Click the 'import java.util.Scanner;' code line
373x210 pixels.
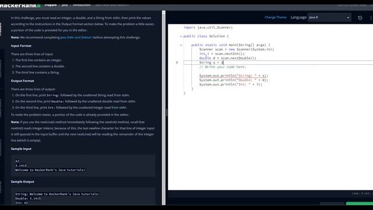point(208,27)
